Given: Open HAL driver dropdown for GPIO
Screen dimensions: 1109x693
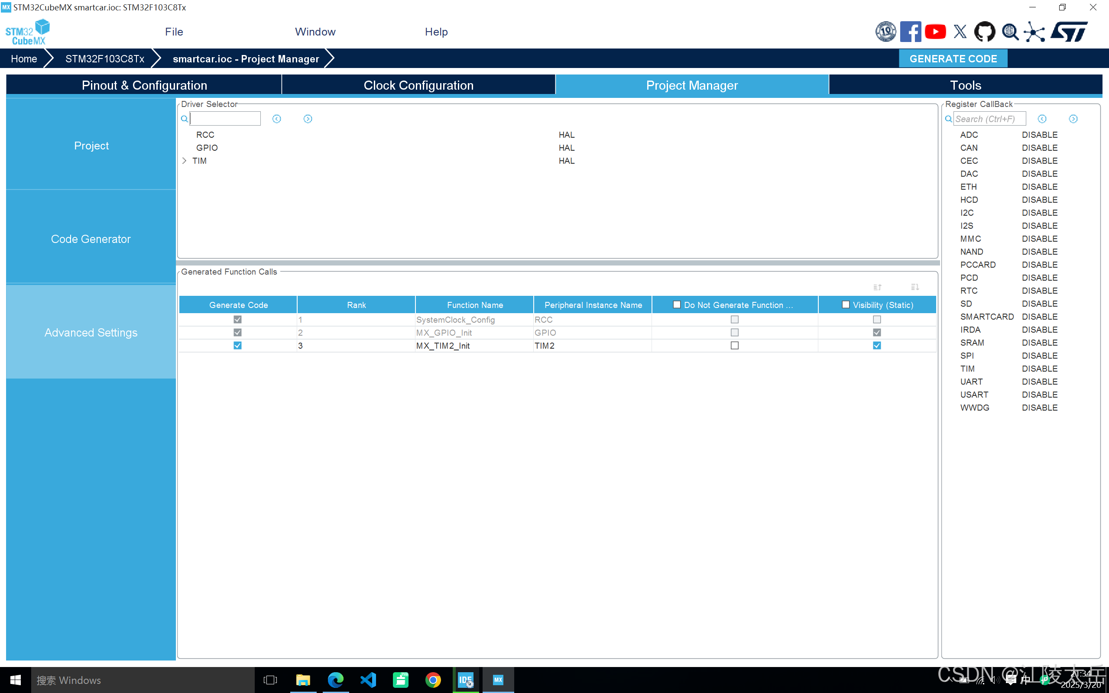Looking at the screenshot, I should [x=567, y=148].
